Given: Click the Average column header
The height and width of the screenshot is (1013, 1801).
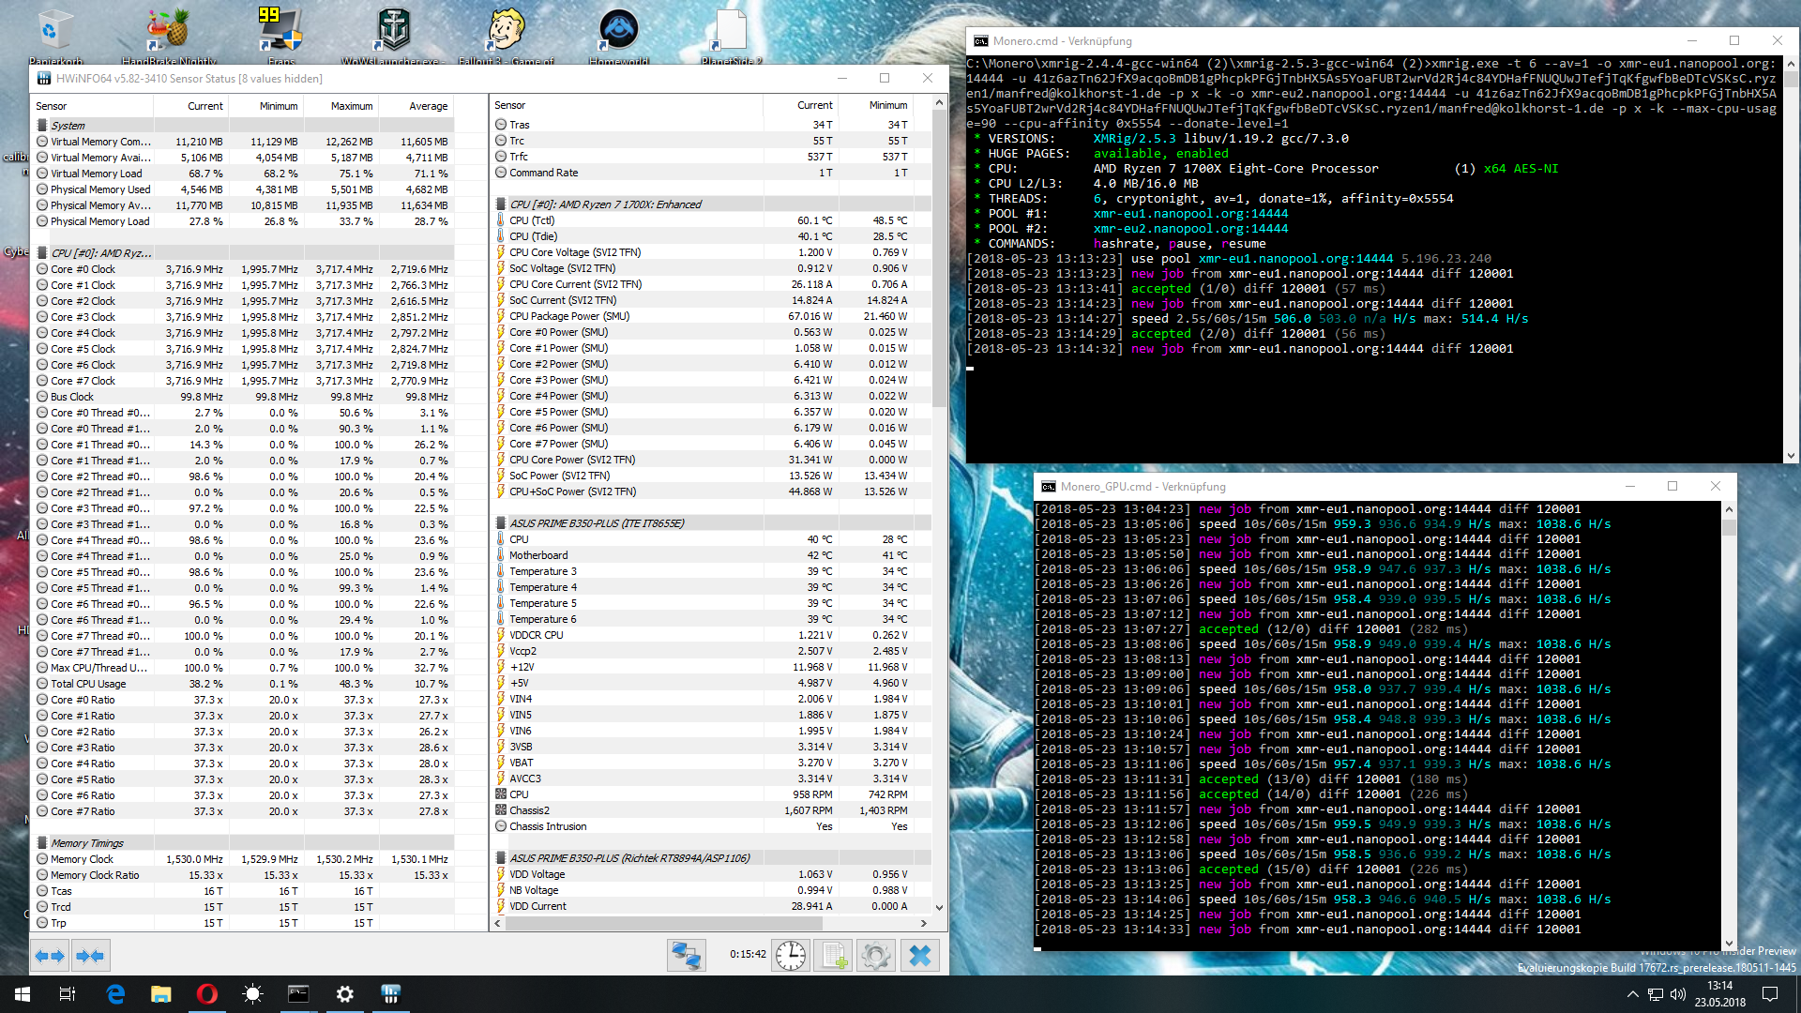Looking at the screenshot, I should (428, 106).
